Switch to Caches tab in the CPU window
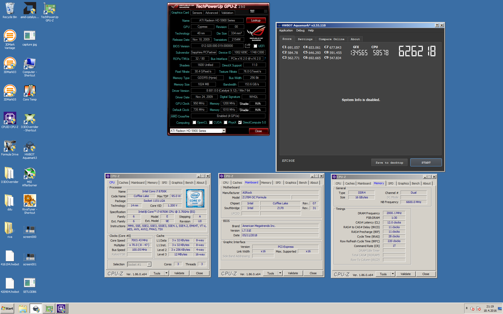Screen dimensions: 503x314 (123, 183)
